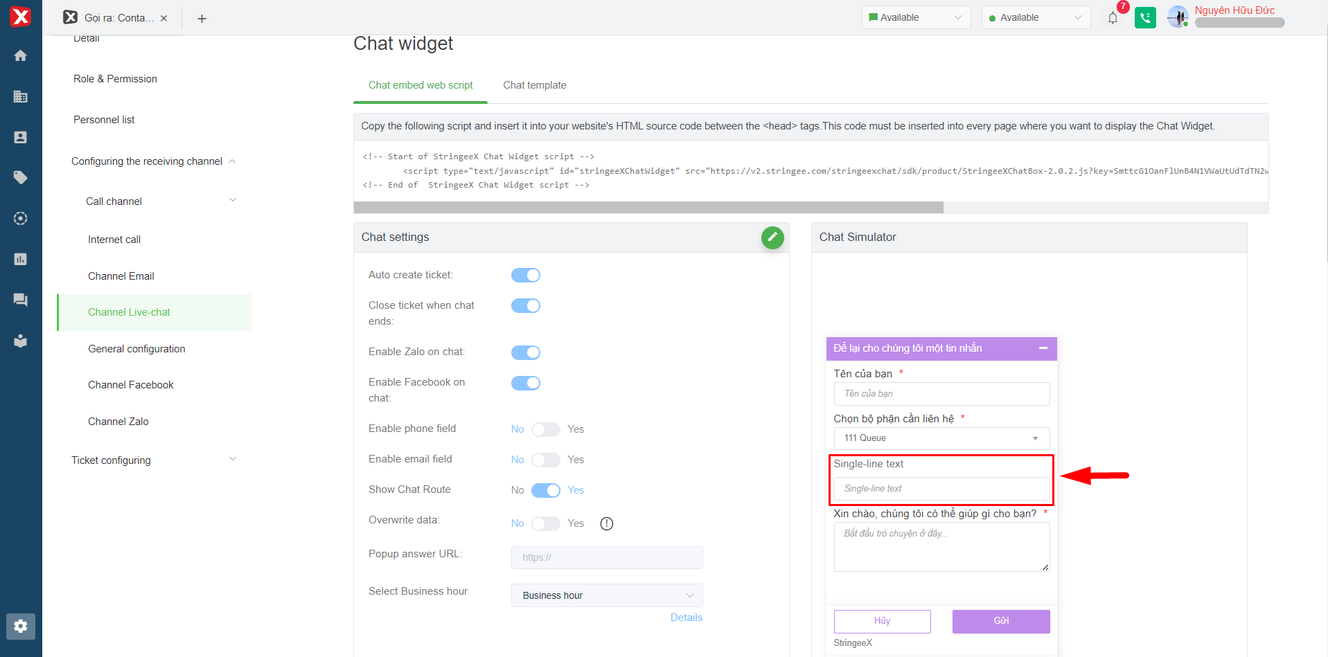Select Channel Facebook in the sidebar menu
Screen dimensions: 1328x657
pyautogui.click(x=130, y=385)
